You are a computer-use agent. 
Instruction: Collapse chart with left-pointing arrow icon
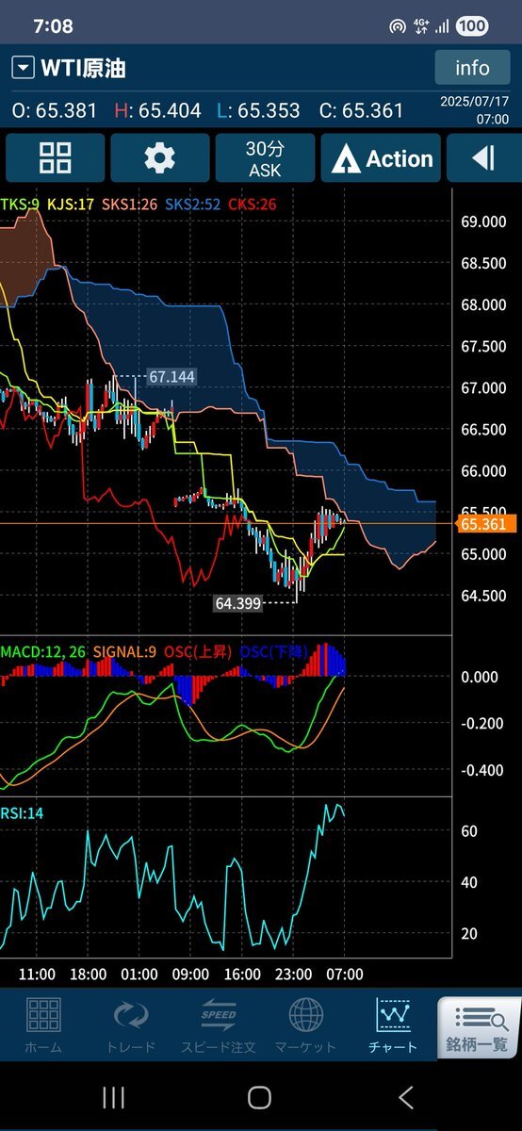pos(484,158)
